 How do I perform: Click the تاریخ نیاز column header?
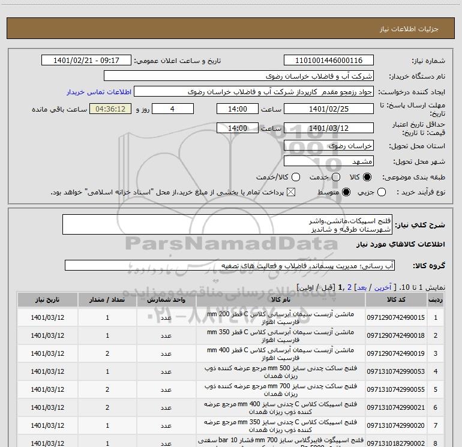pyautogui.click(x=47, y=299)
